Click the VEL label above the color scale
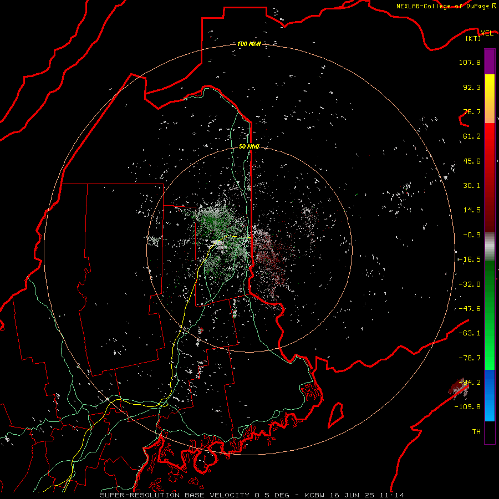This screenshot has width=499, height=499. [487, 33]
